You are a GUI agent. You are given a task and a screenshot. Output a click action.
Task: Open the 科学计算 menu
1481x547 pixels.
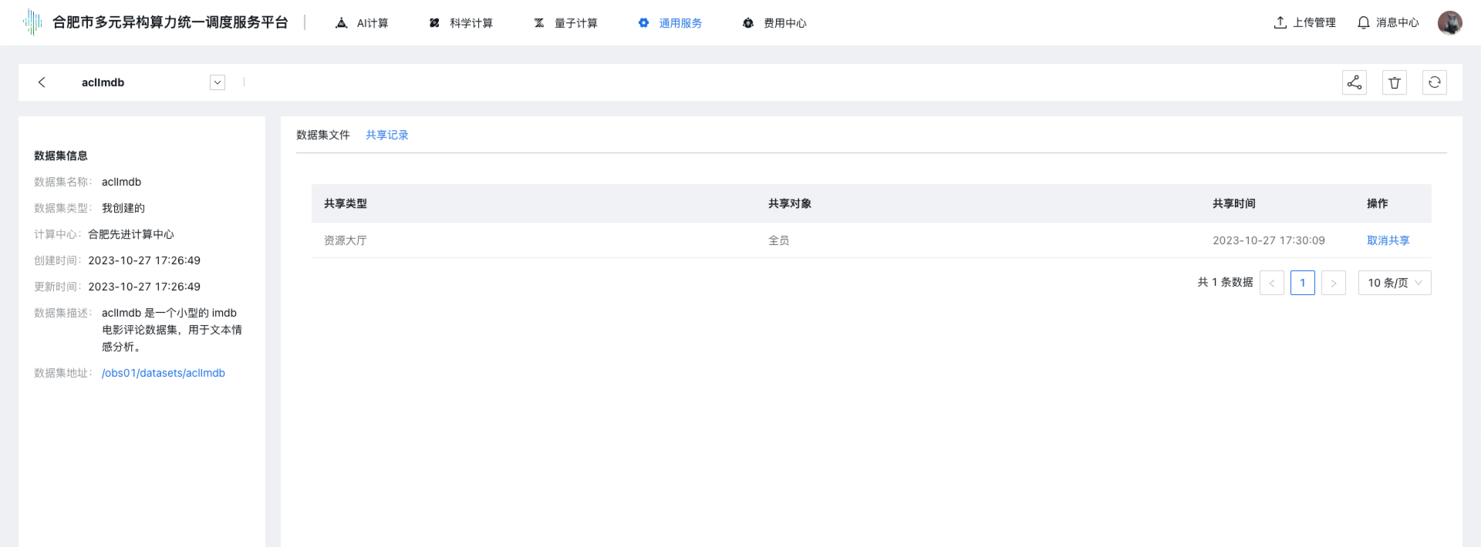pos(461,23)
